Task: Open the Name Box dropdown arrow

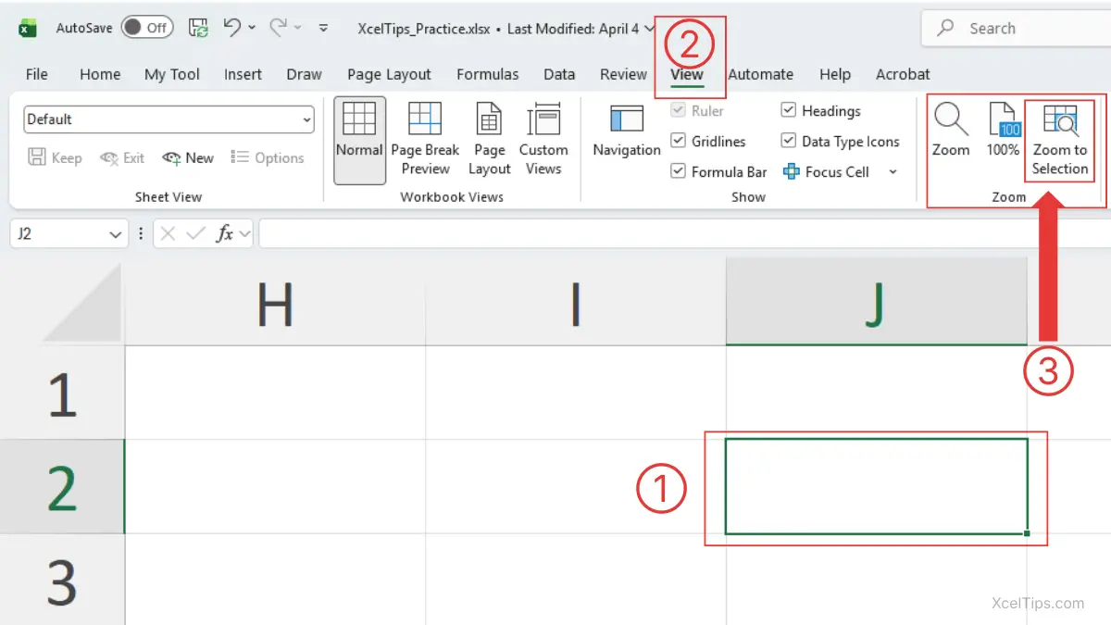Action: [x=116, y=235]
